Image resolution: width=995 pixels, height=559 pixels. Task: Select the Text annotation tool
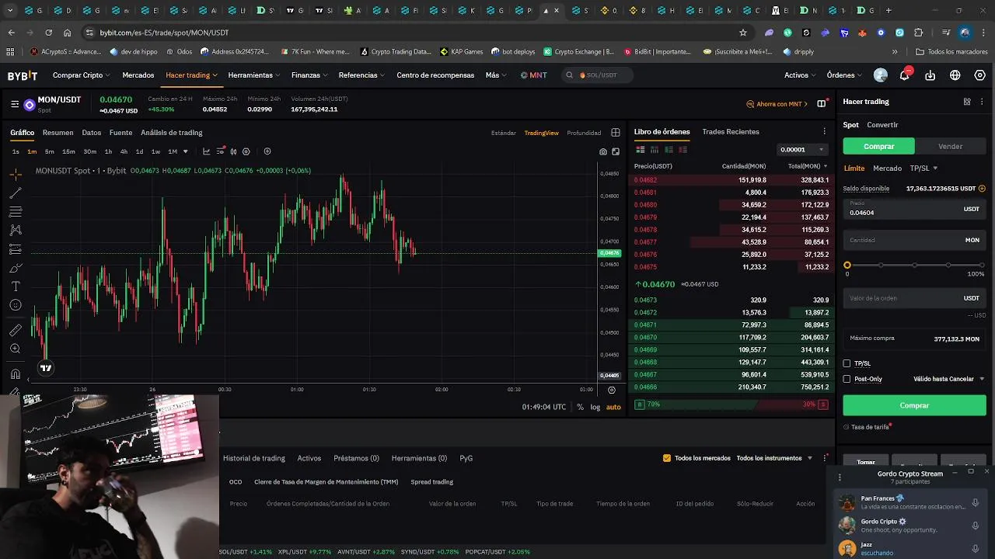(x=16, y=286)
